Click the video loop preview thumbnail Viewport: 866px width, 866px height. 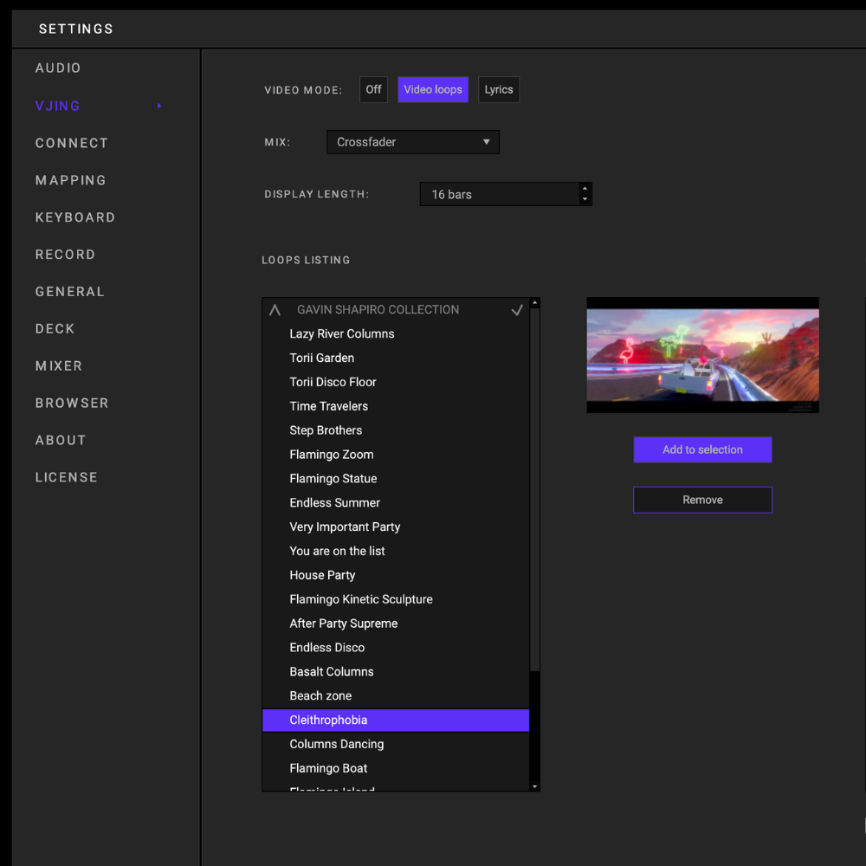pos(702,355)
